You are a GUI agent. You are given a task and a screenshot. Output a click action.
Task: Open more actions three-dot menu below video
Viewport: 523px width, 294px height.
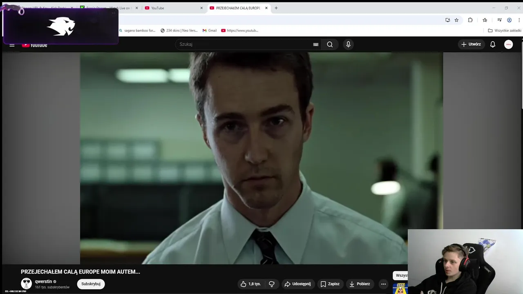(383, 284)
